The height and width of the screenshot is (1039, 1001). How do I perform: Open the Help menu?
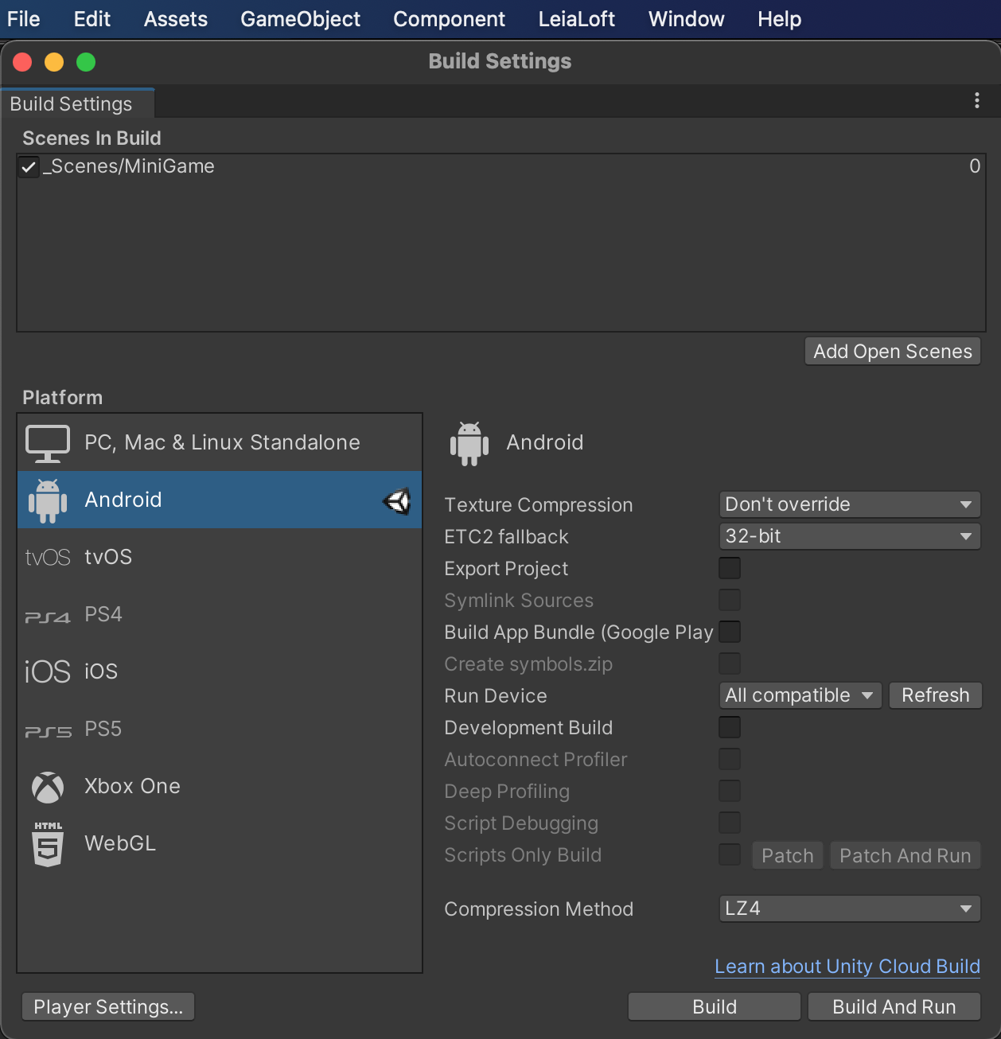point(780,19)
